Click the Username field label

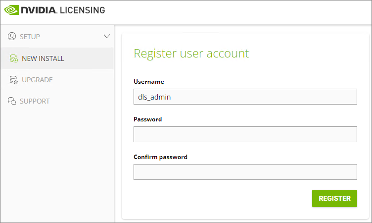coord(148,82)
